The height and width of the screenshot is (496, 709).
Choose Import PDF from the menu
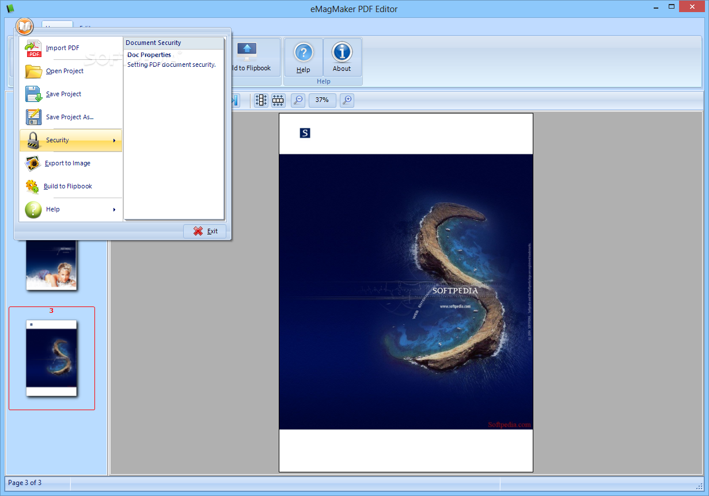click(71, 48)
